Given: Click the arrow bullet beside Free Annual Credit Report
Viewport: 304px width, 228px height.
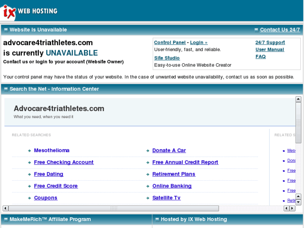Looking at the screenshot, I should 148,163.
